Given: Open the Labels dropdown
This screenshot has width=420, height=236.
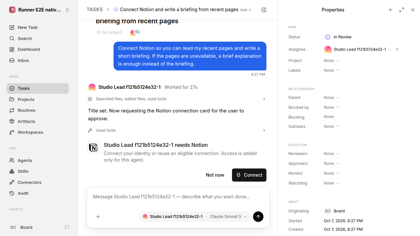Looking at the screenshot, I should click(x=331, y=70).
